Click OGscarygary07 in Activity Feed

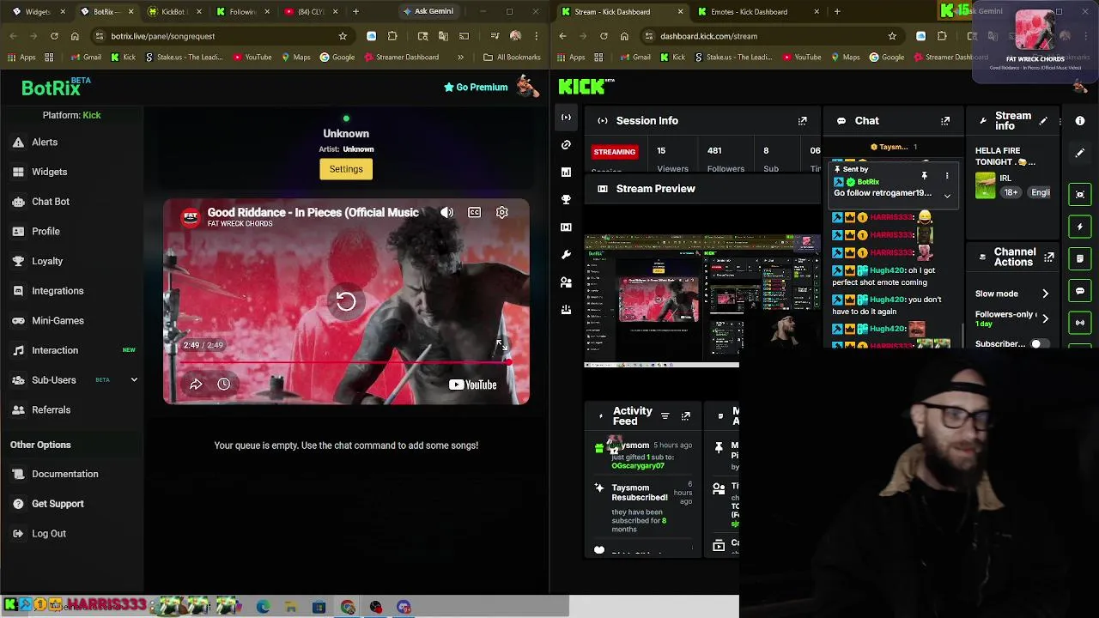[x=638, y=466]
